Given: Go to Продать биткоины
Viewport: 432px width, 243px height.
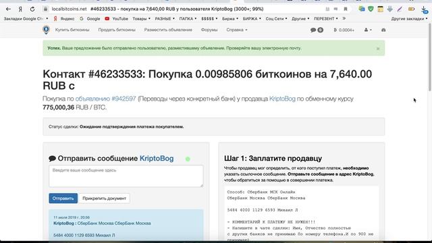Looking at the screenshot, I should (117, 30).
